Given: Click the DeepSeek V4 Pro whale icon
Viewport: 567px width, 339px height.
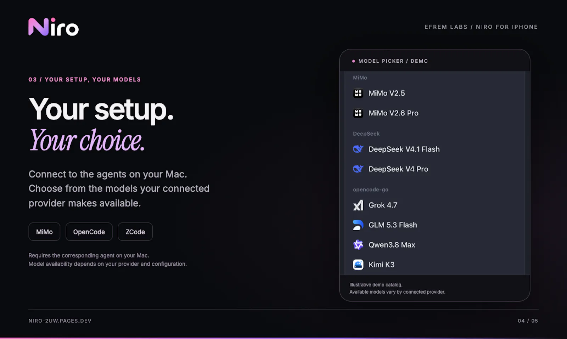Looking at the screenshot, I should click(358, 169).
